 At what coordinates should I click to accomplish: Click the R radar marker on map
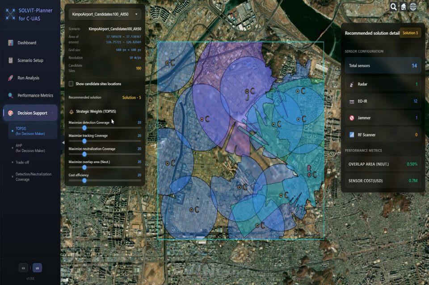[309, 168]
